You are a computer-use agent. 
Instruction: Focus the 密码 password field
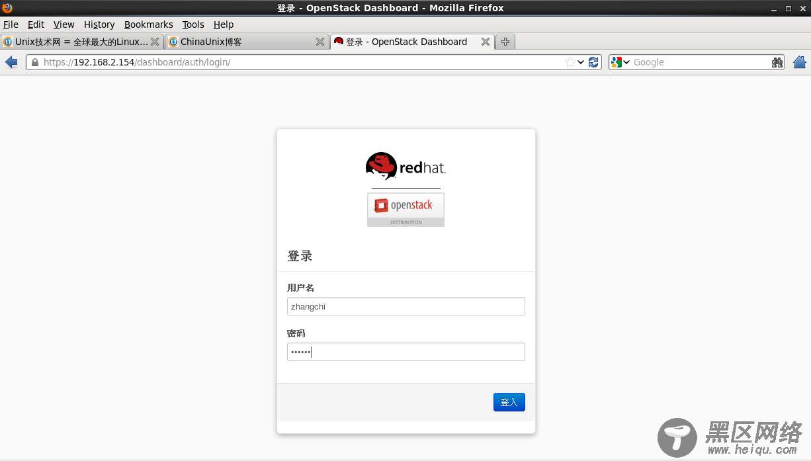[x=406, y=352]
